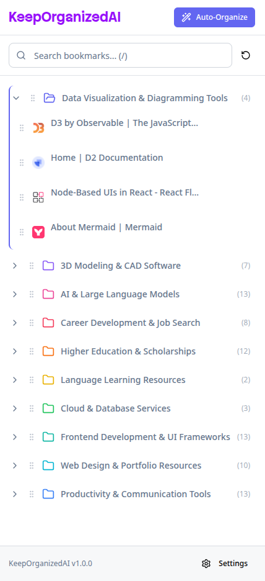
Task: Open Node-Based UIs in React bookmark
Action: pyautogui.click(x=125, y=192)
